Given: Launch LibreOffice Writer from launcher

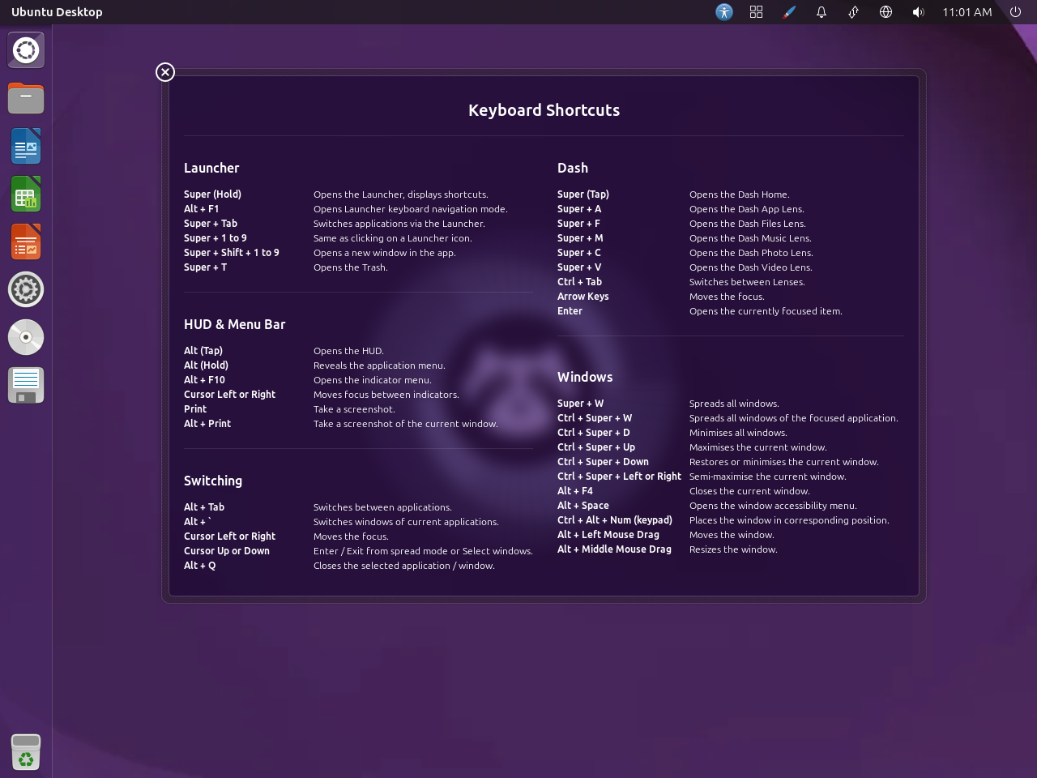Looking at the screenshot, I should (26, 146).
